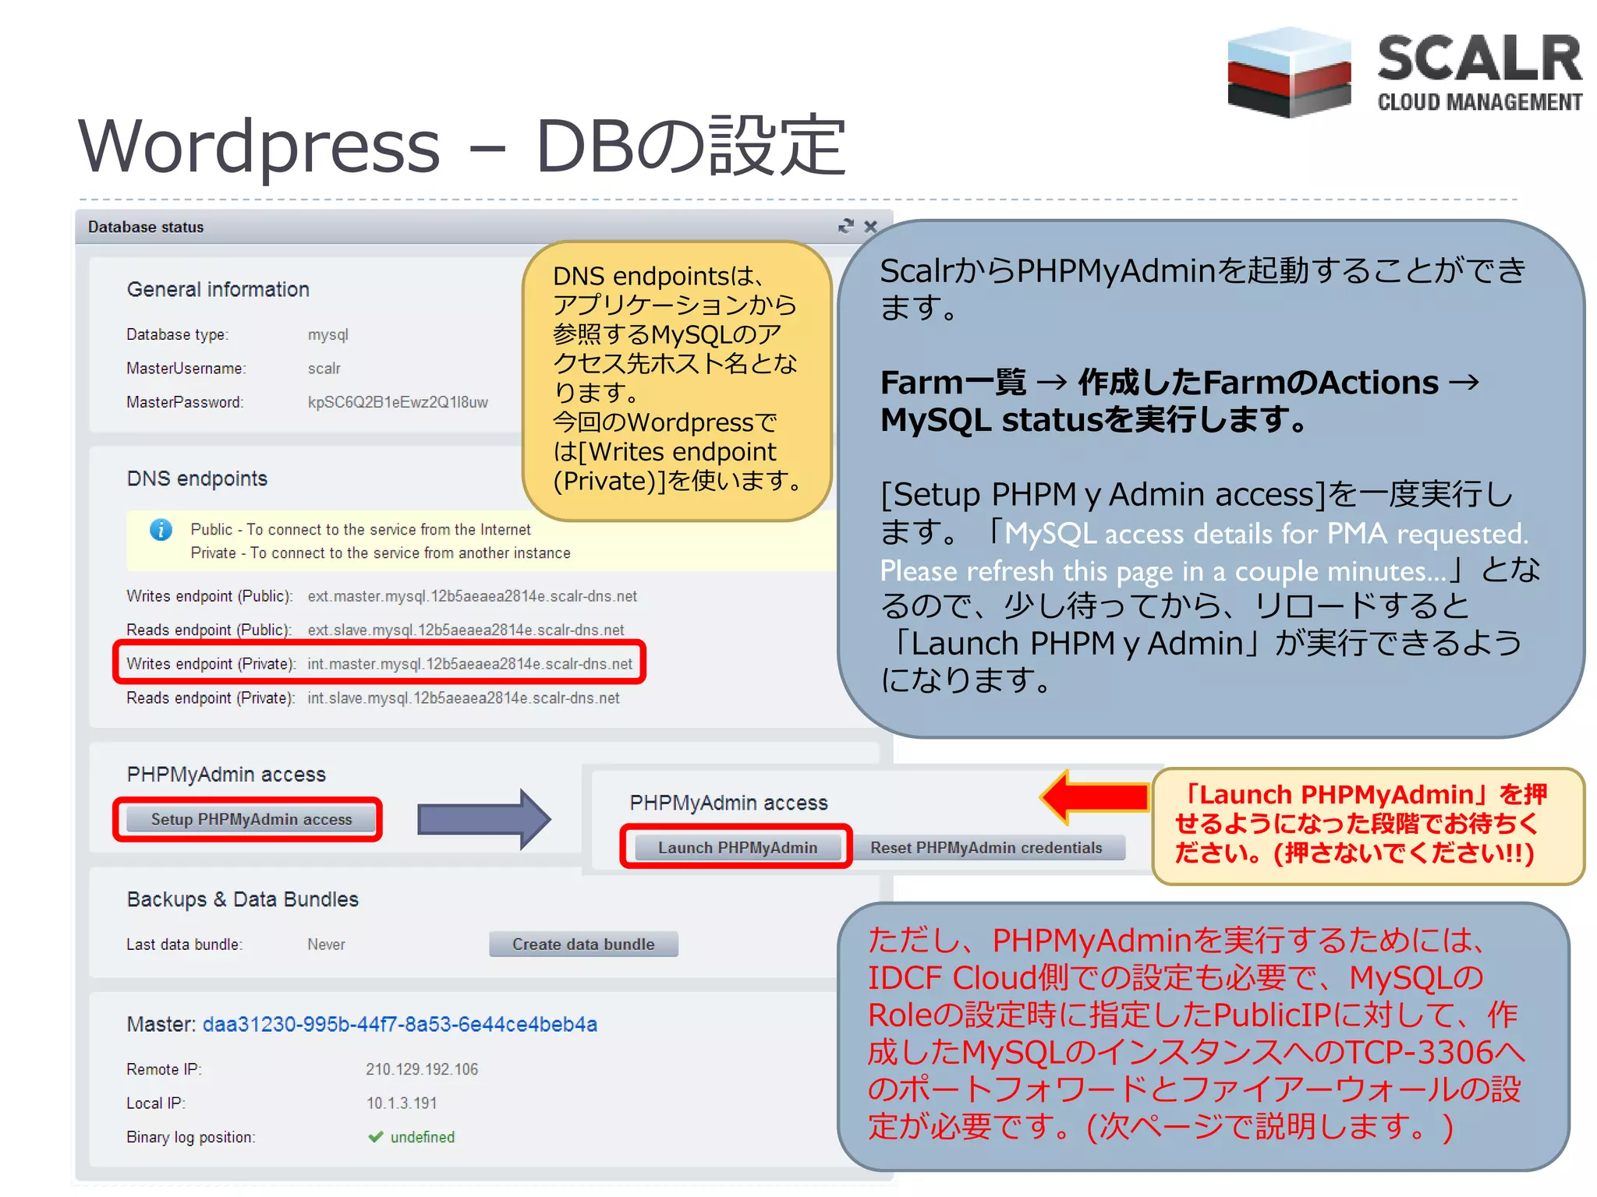Click Create data bundle button
The image size is (1597, 1197).
(583, 944)
